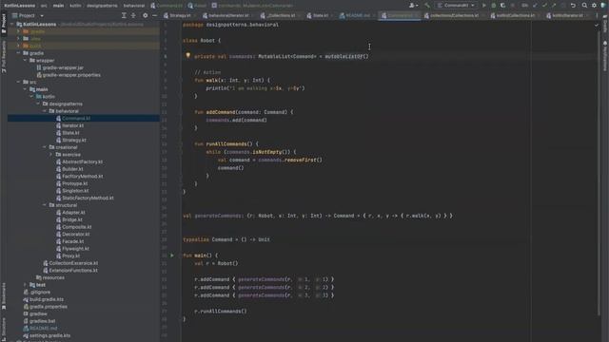The image size is (609, 342).
Task: Collapse the wrapper folder node
Action: click(26, 61)
